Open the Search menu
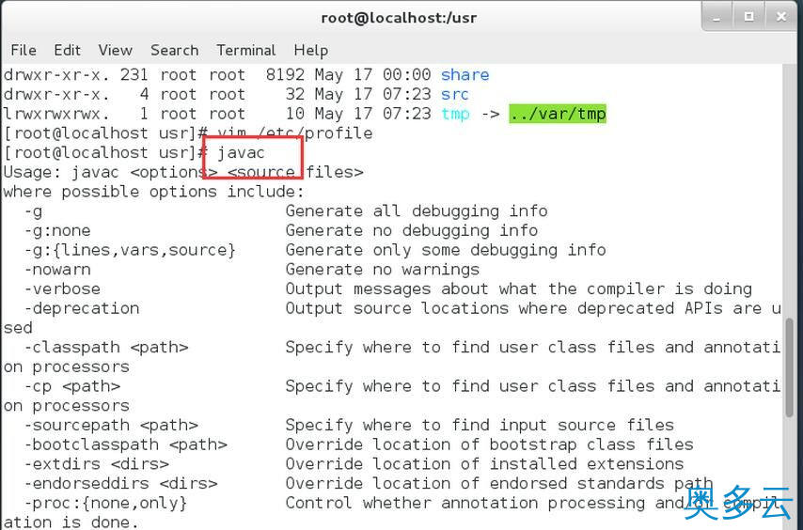Screen dimensions: 803x530 (174, 50)
